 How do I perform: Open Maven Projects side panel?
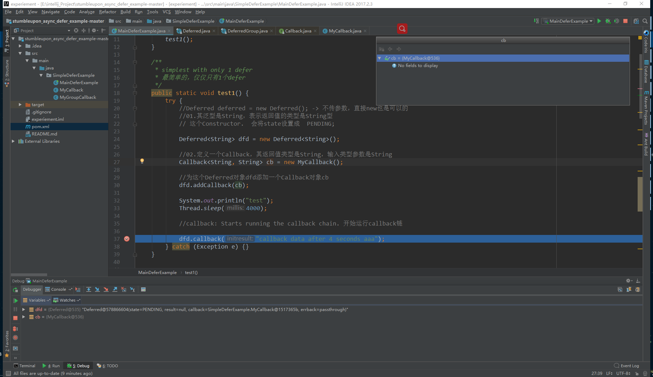point(646,108)
